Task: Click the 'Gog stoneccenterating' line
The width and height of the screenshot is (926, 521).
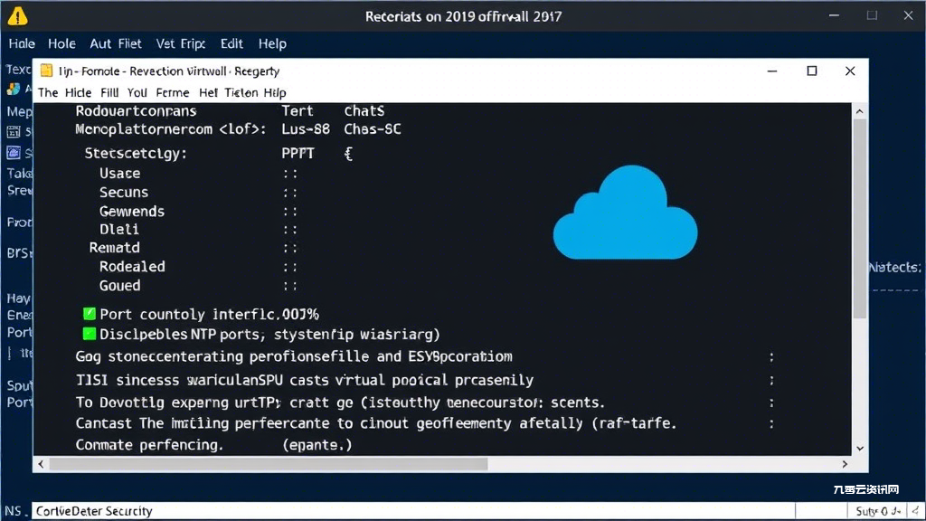Action: coord(294,356)
